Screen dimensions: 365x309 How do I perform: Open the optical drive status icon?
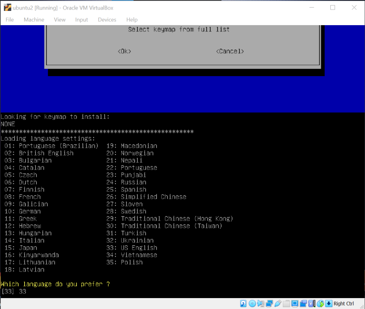[252, 303]
